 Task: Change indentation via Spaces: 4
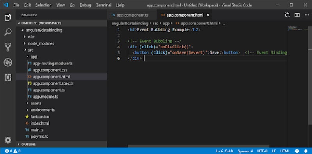coord(245,151)
